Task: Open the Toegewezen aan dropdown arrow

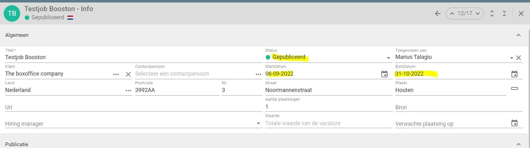Action: click(511, 58)
